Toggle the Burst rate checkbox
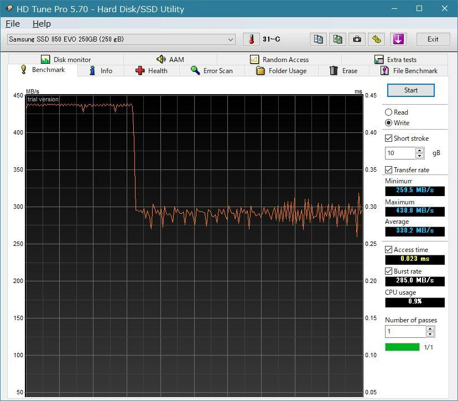 pyautogui.click(x=389, y=271)
